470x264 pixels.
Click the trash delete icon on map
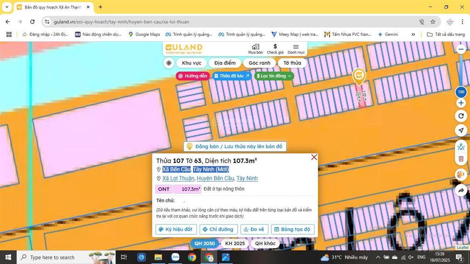coord(461,159)
